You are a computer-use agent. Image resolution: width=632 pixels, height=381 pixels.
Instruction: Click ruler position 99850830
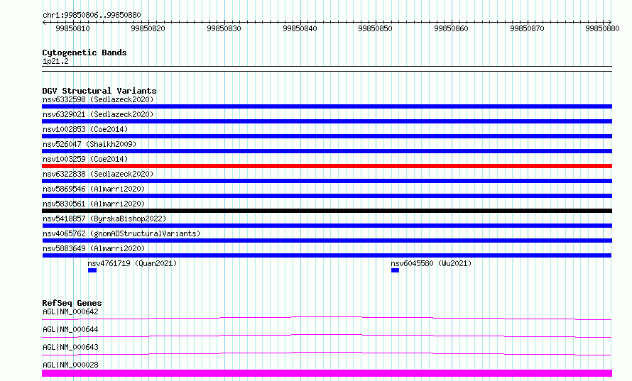(x=224, y=28)
